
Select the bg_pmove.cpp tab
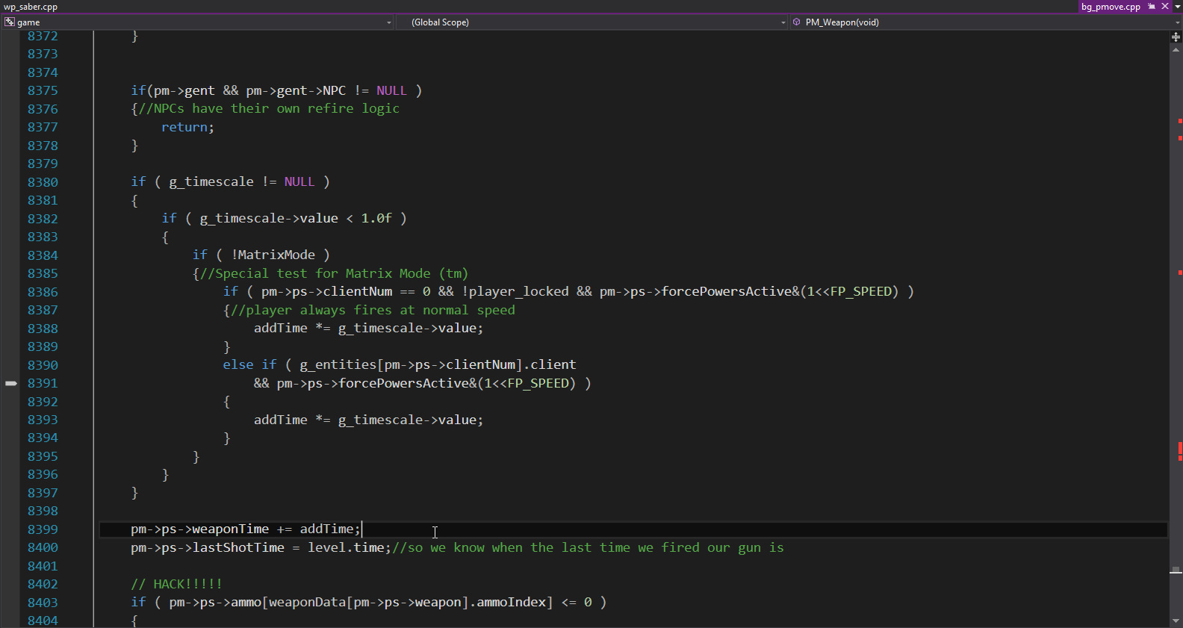1111,7
